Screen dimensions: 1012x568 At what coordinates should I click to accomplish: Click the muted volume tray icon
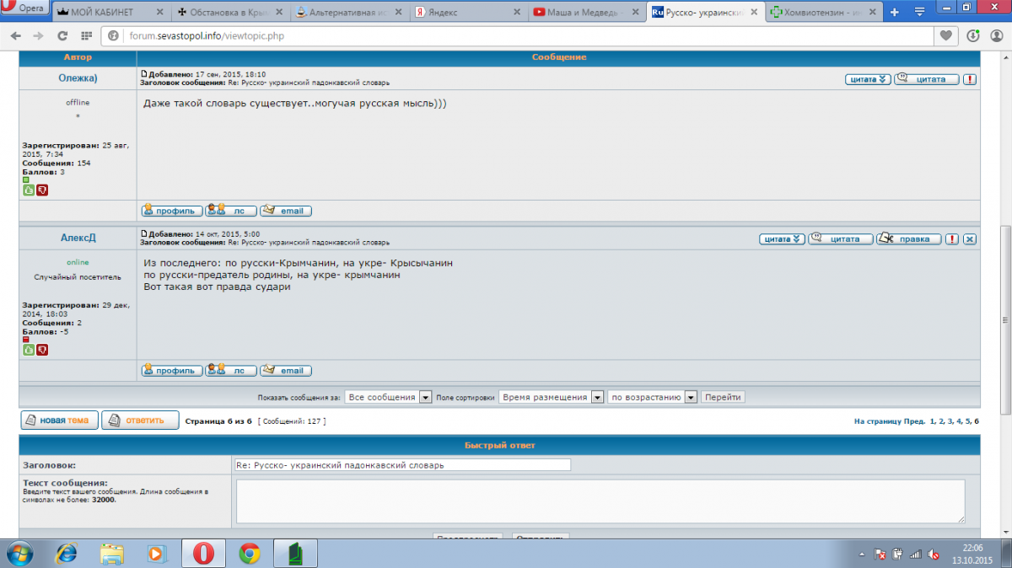[934, 555]
